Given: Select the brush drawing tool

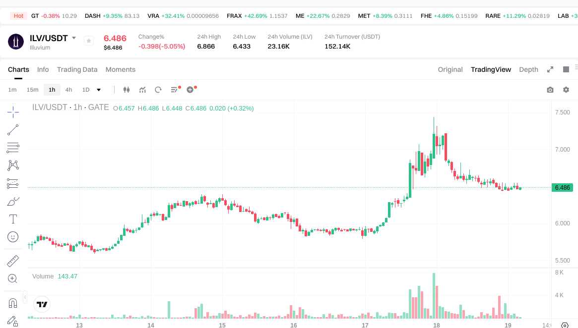Looking at the screenshot, I should coord(13,201).
